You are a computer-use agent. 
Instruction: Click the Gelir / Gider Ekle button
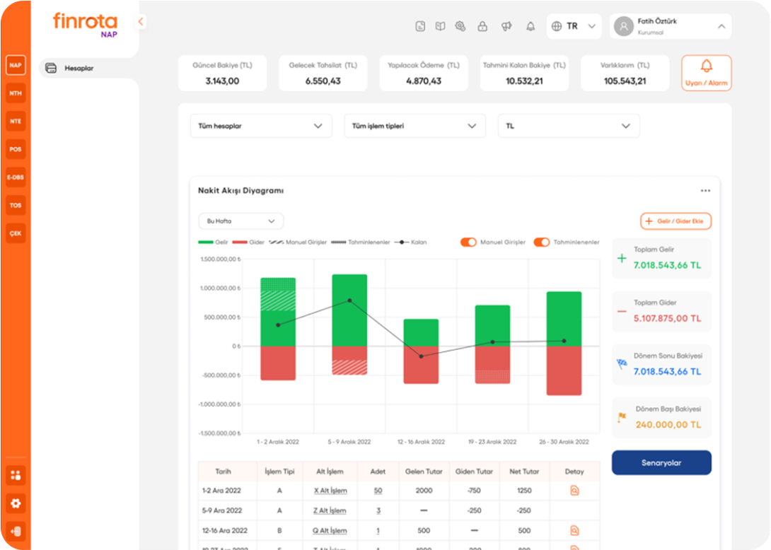[676, 221]
